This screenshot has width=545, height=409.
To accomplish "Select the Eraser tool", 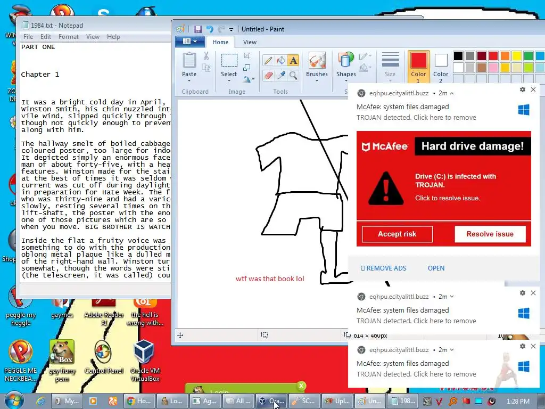I will [268, 75].
